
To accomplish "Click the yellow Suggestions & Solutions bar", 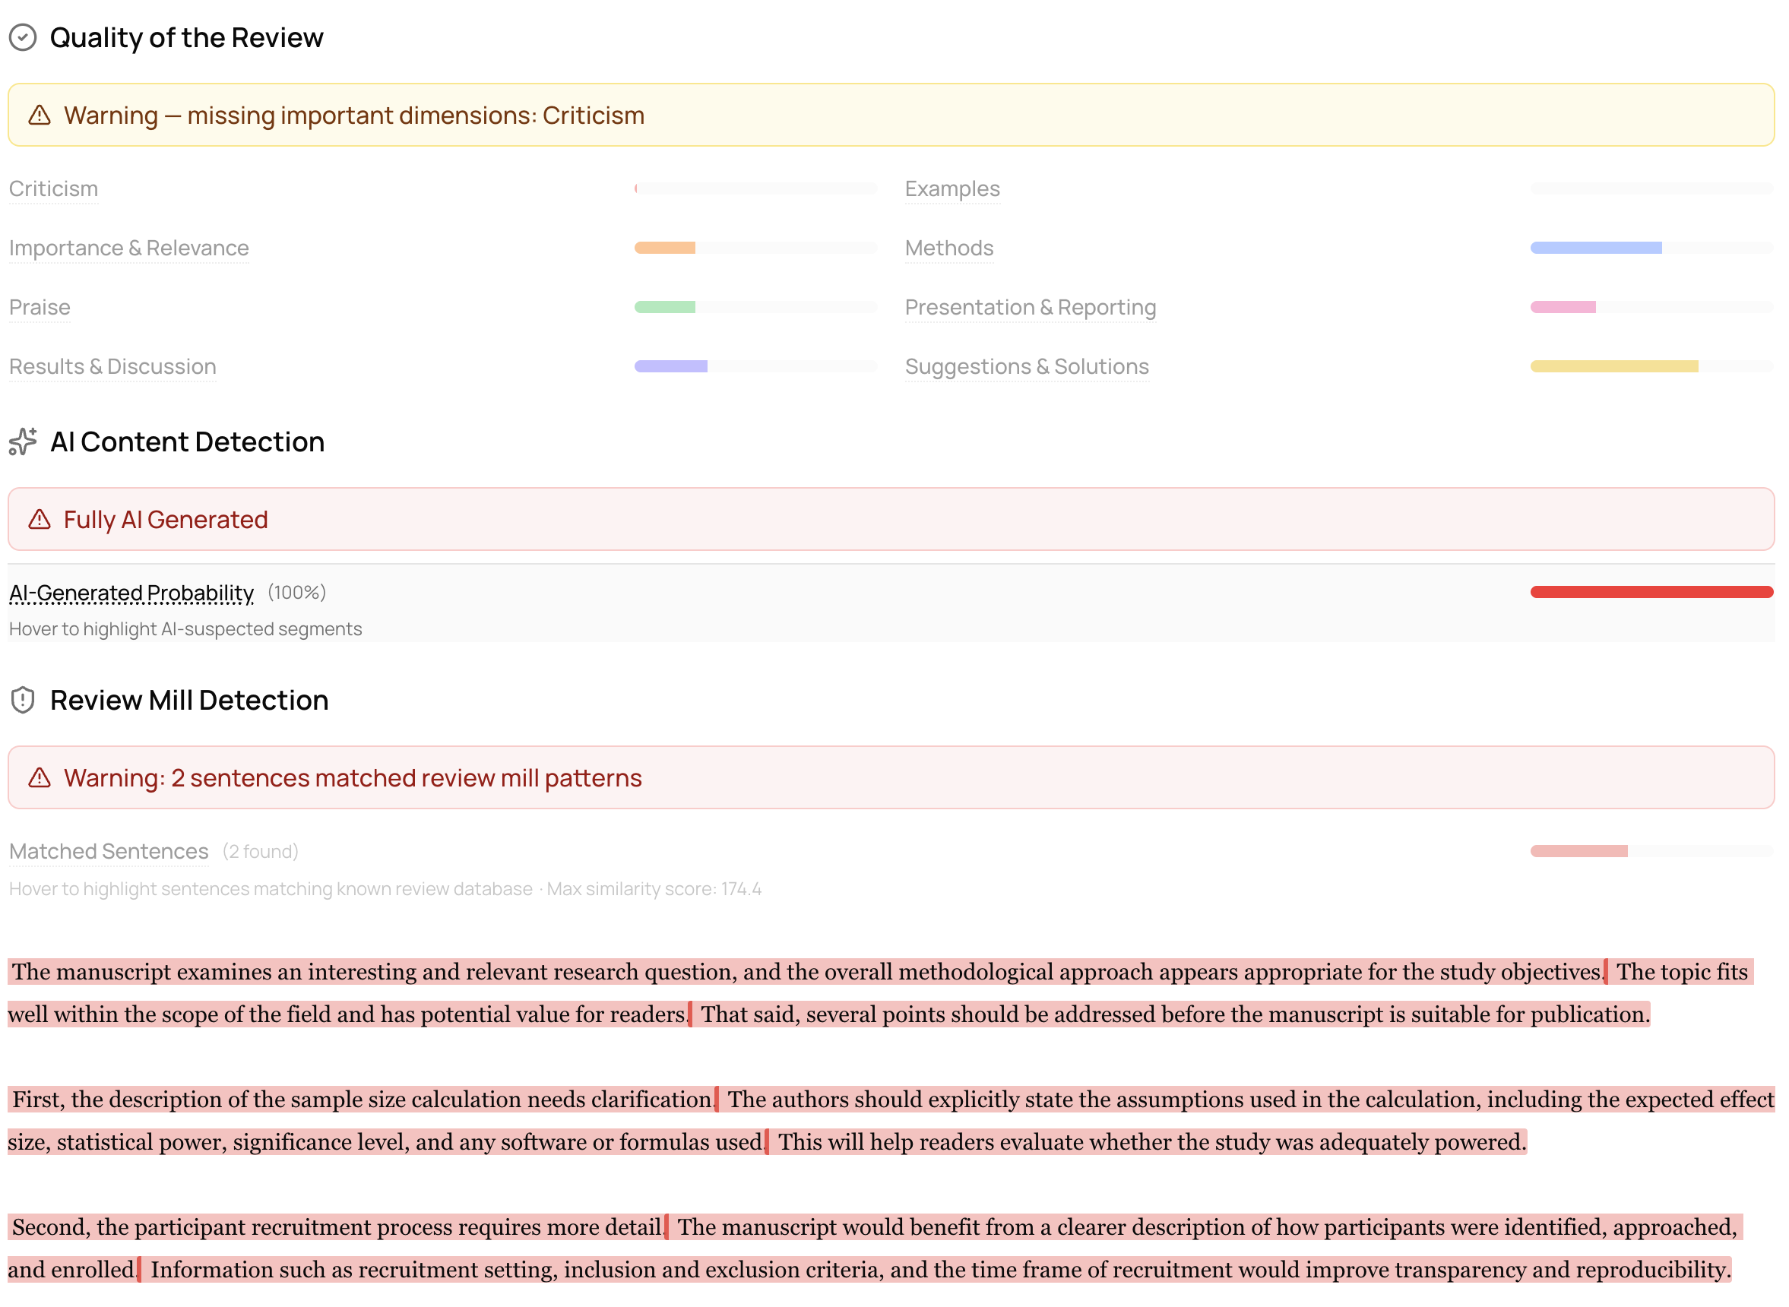I will (1613, 366).
